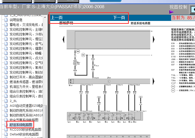Click the right arrow beside J386 bar

(x=153, y=81)
